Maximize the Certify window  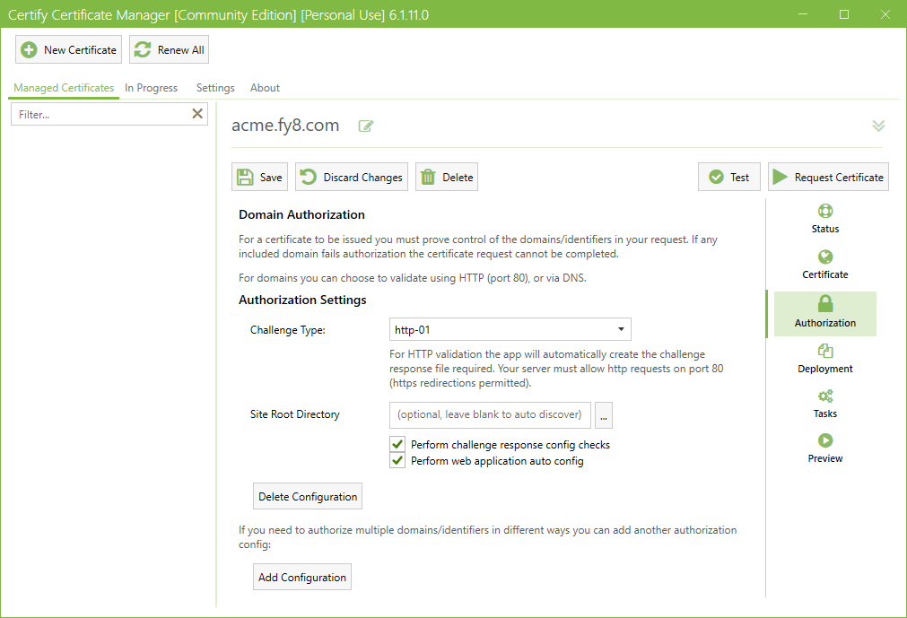[844, 13]
